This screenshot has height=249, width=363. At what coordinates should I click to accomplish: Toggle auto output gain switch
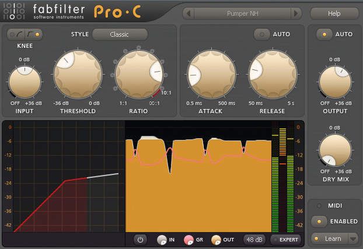tap(324, 34)
